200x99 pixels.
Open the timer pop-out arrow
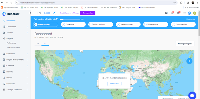pyautogui.click(x=54, y=13)
